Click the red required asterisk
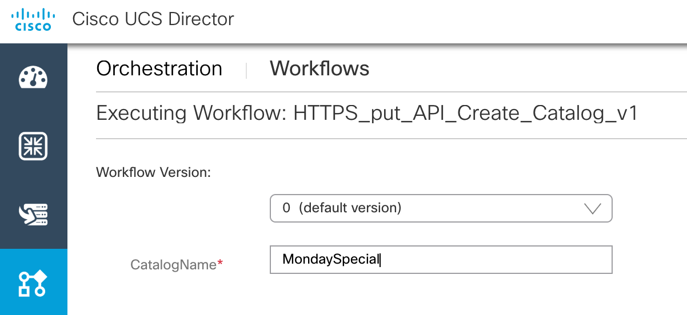 tap(220, 264)
